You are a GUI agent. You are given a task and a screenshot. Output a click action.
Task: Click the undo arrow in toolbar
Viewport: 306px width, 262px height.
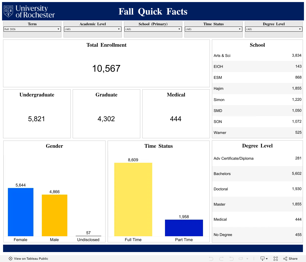click(x=211, y=258)
